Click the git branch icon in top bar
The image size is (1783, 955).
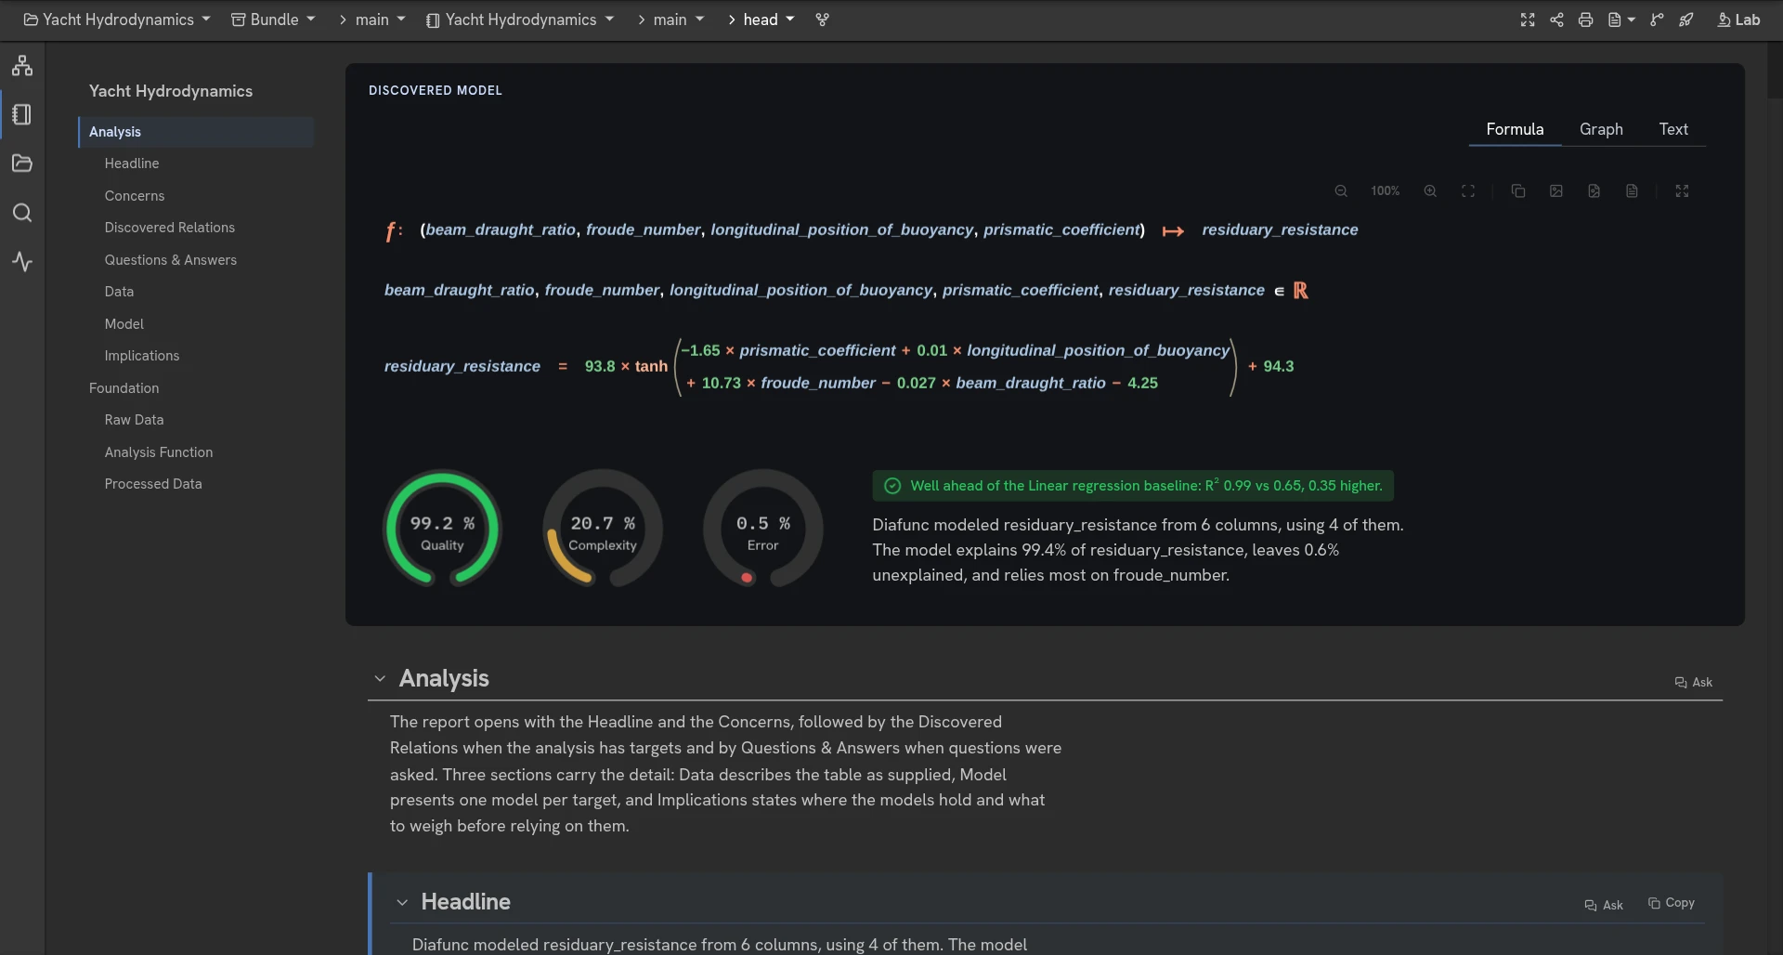click(x=1657, y=20)
